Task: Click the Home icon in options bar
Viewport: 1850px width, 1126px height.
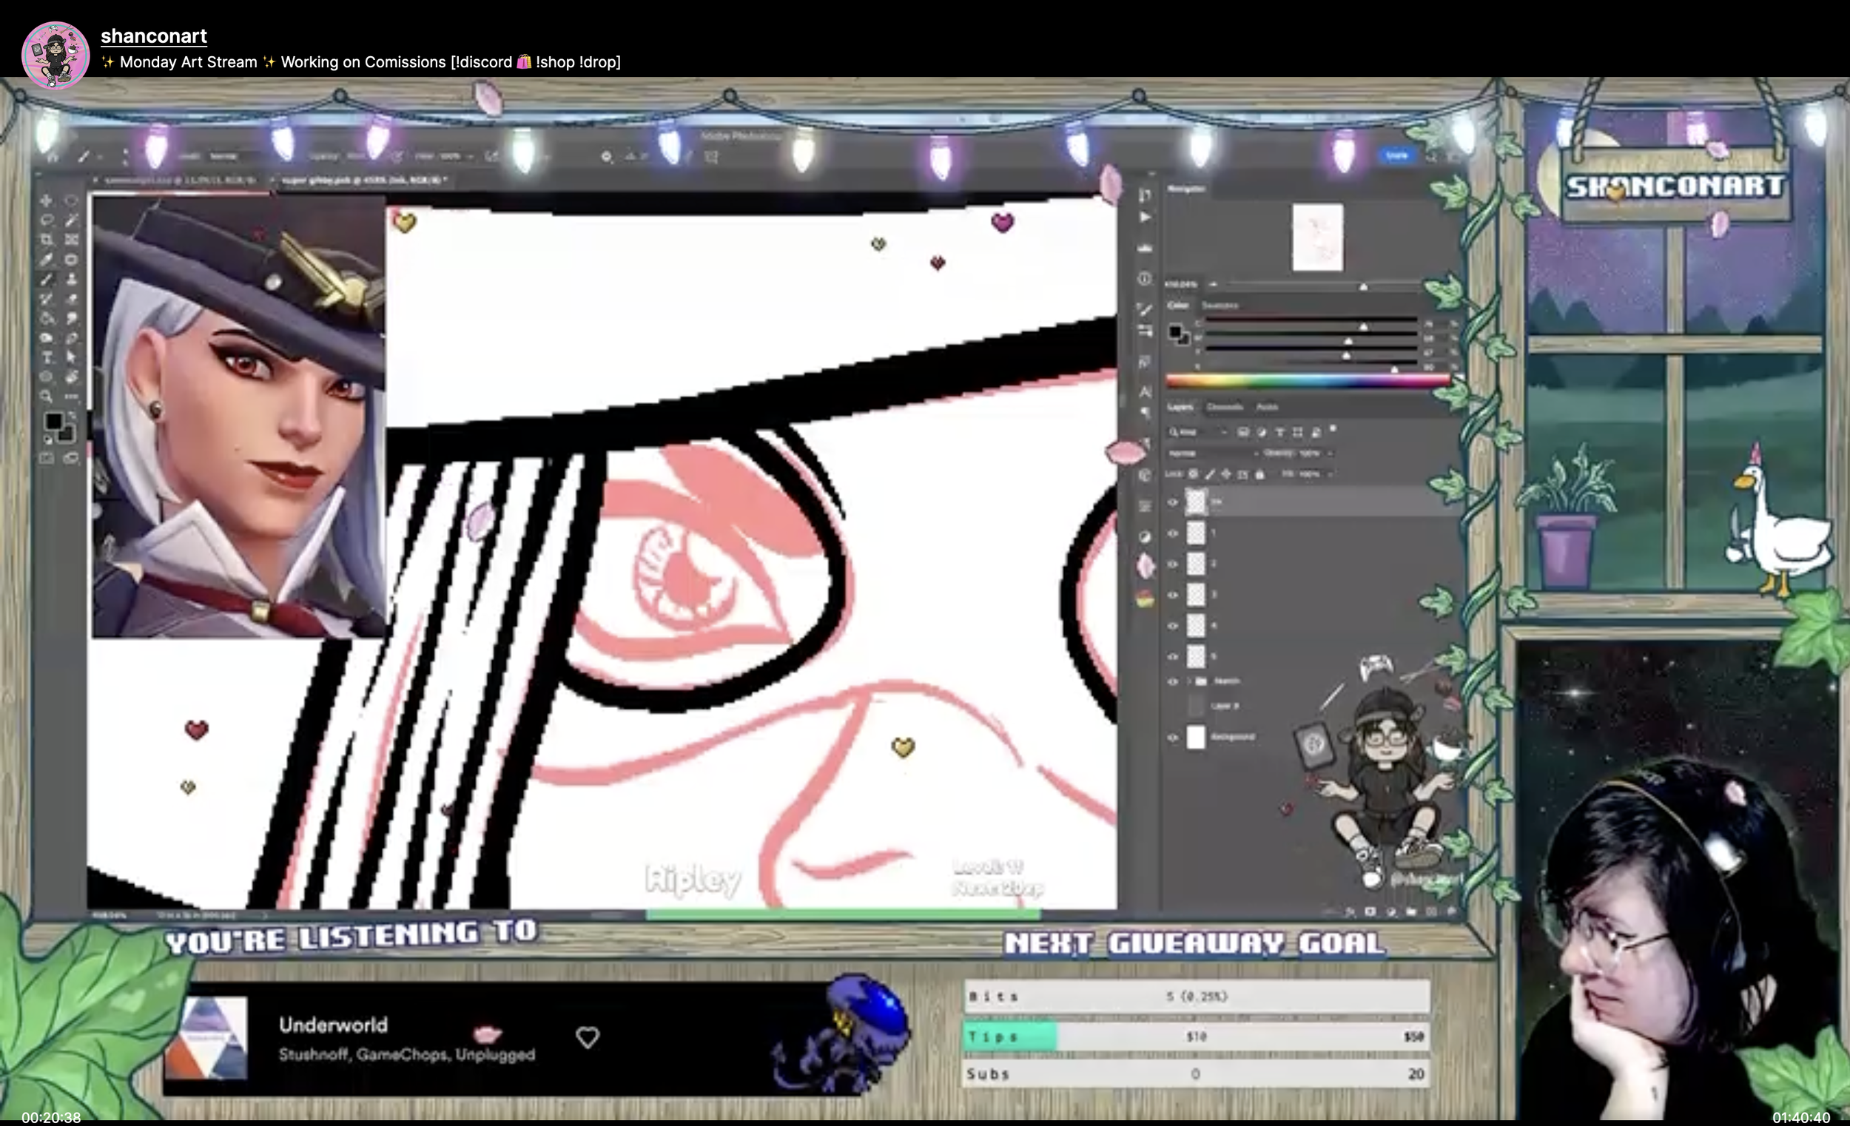Action: pyautogui.click(x=53, y=157)
